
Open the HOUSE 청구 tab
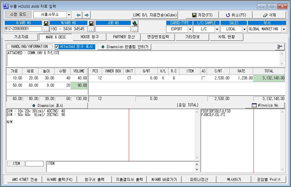tap(90, 37)
